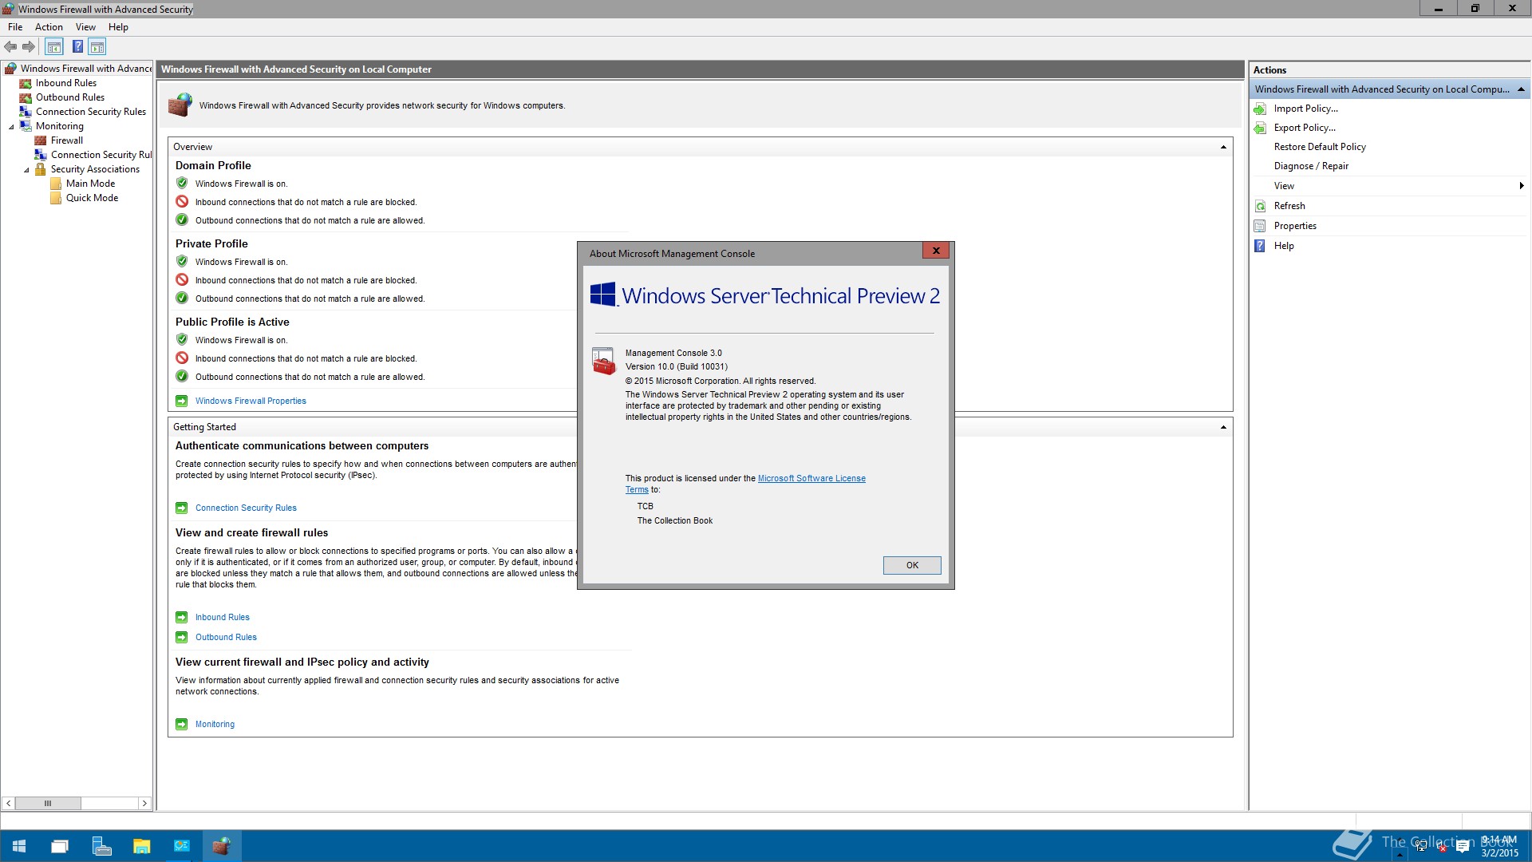The width and height of the screenshot is (1532, 862).
Task: Click the Security Associations padlock icon
Action: pyautogui.click(x=41, y=169)
